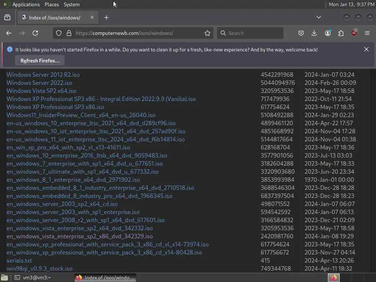Download Windows Server 2022.iso
Viewport: 376px width, 282px height.
[x=39, y=83]
